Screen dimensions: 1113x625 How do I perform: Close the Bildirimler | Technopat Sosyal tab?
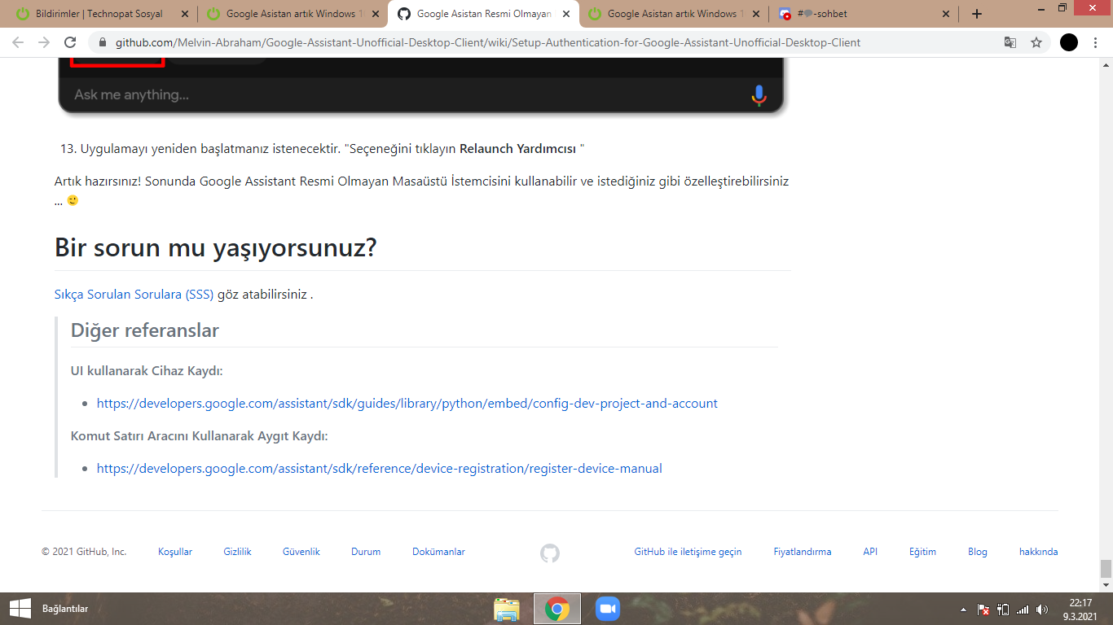(x=184, y=14)
